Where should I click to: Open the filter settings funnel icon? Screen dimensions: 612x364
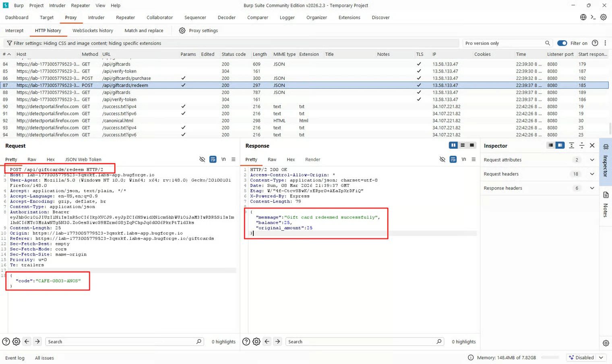(x=9, y=43)
